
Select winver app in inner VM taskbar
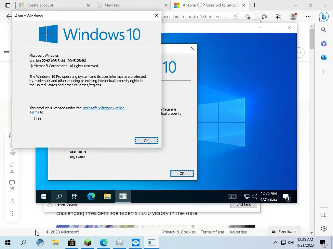(123, 196)
